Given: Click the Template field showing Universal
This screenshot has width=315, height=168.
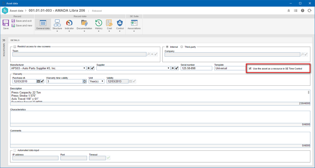Looking at the screenshot, I should (230, 68).
